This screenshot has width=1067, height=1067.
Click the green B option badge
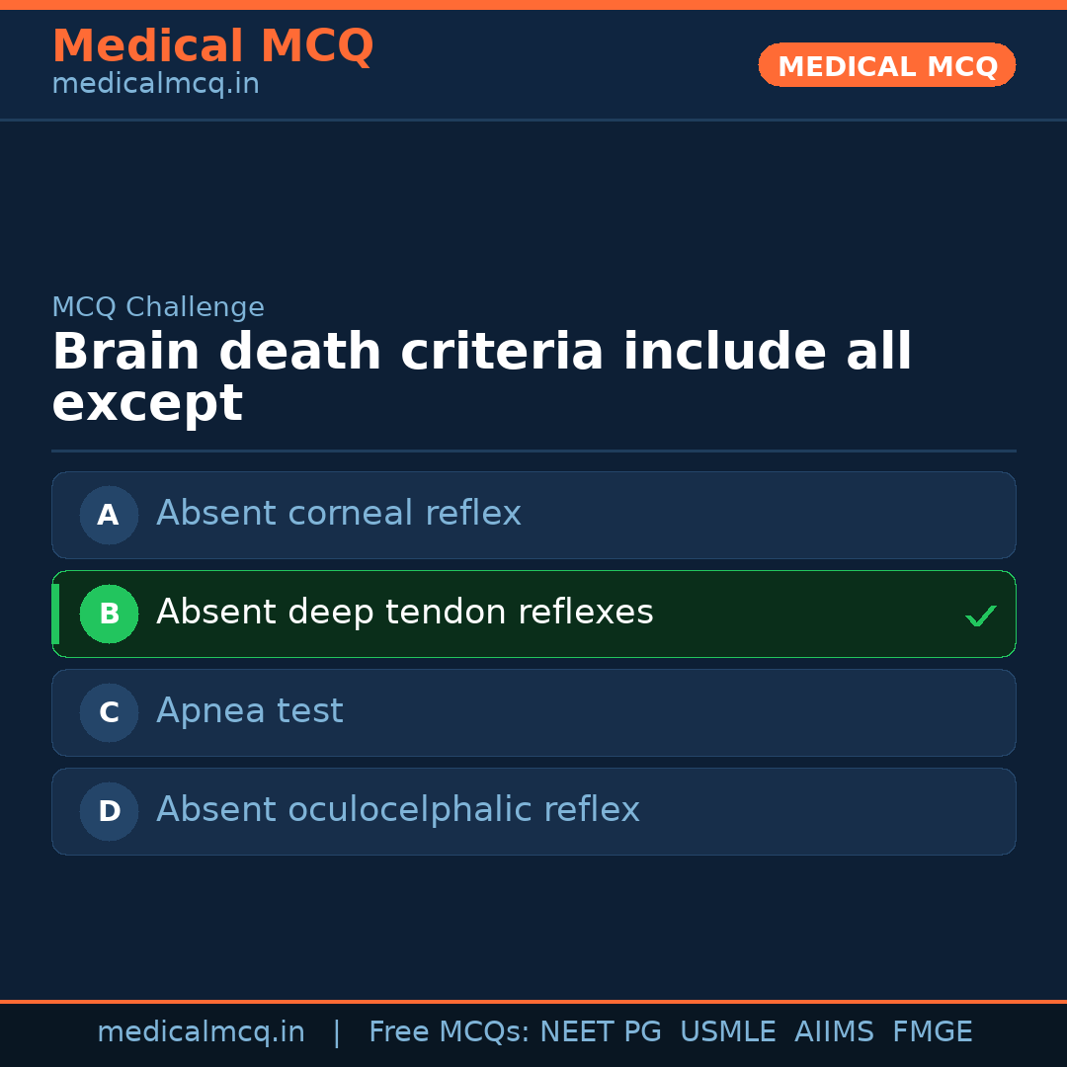109,614
